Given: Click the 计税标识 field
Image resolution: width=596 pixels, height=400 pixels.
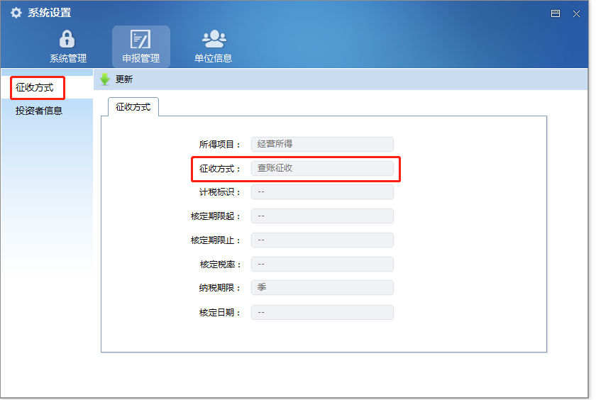Looking at the screenshot, I should [x=322, y=191].
